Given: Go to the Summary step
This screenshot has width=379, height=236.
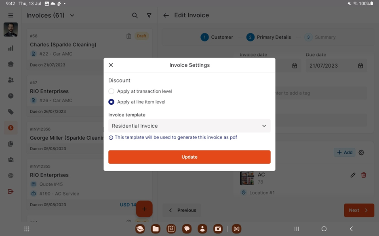Looking at the screenshot, I should [x=320, y=37].
